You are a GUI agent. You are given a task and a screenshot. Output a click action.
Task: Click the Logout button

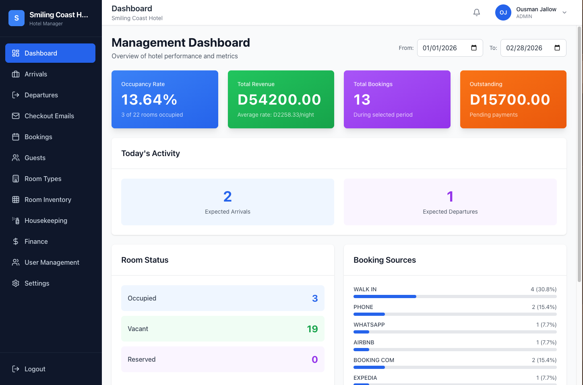click(x=35, y=369)
